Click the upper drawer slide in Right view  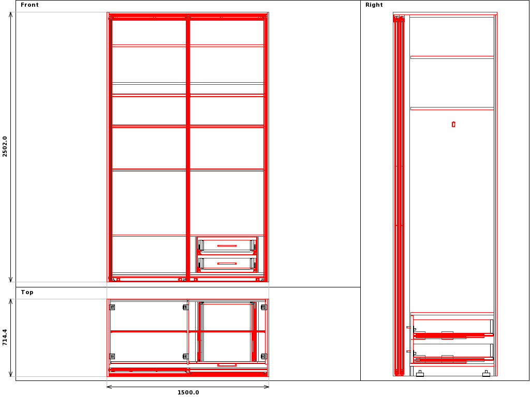[x=450, y=335]
